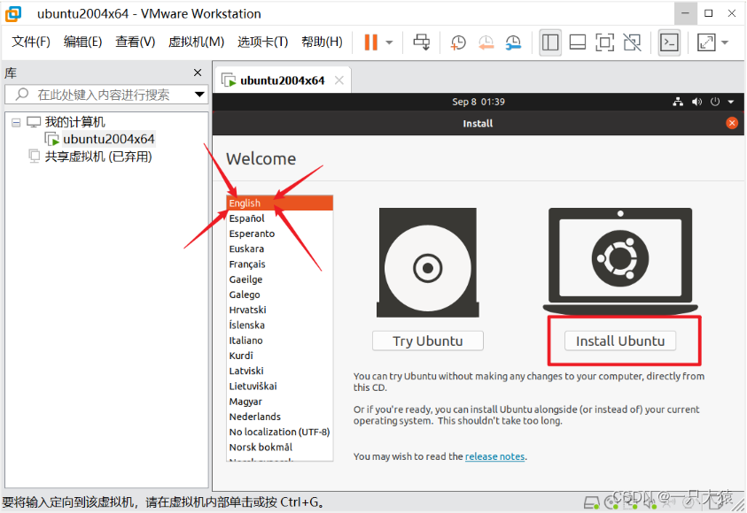Close the ubuntu2004x64 tab

point(339,80)
